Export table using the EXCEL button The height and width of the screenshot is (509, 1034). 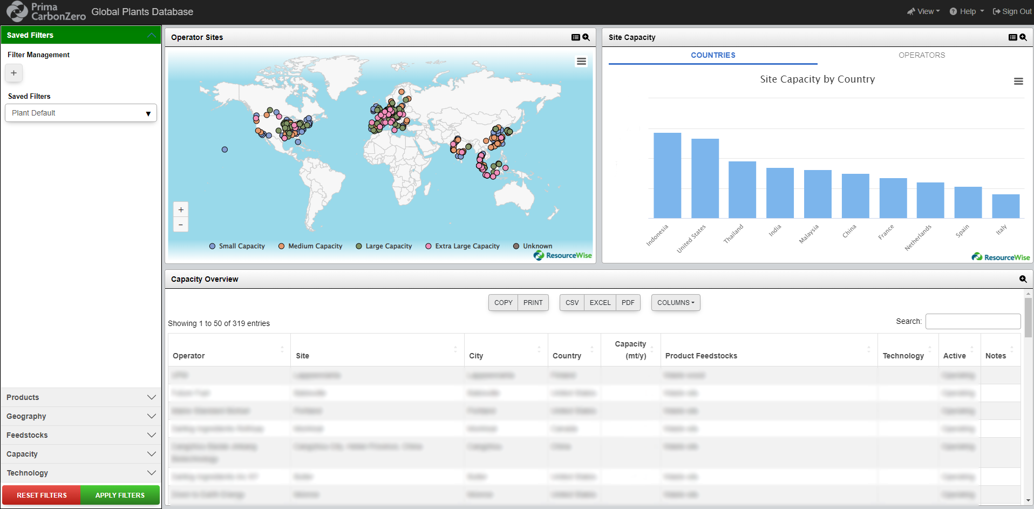pyautogui.click(x=600, y=303)
